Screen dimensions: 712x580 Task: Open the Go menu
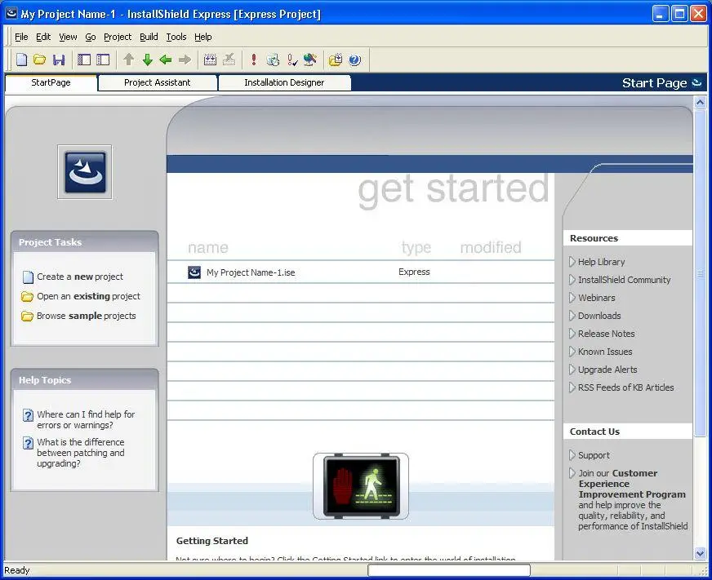click(x=91, y=37)
